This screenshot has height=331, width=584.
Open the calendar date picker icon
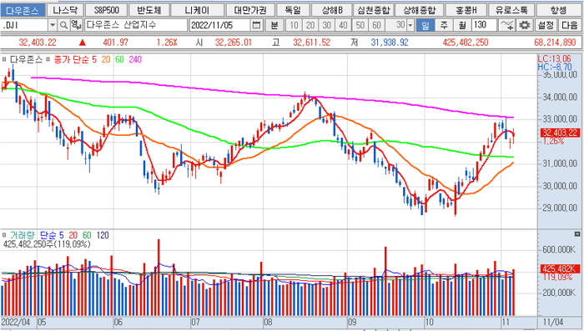click(256, 25)
